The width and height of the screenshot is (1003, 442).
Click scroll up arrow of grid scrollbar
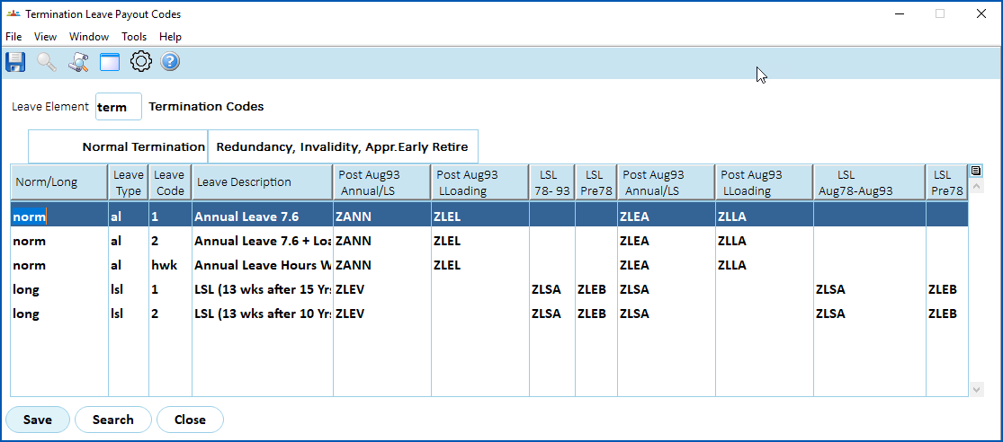(977, 187)
